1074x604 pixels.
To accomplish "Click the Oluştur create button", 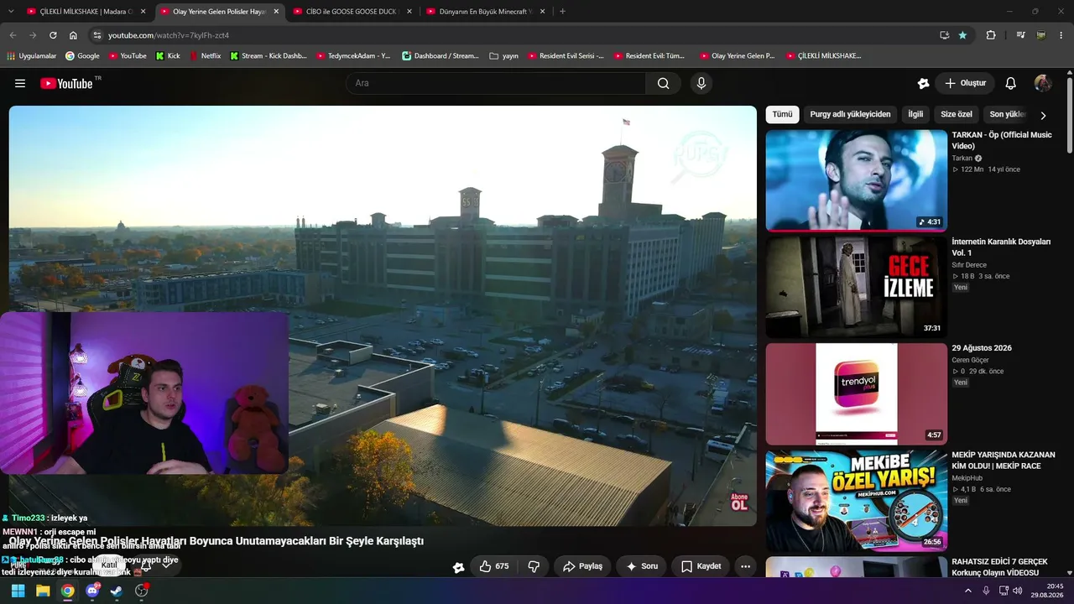I will (965, 83).
